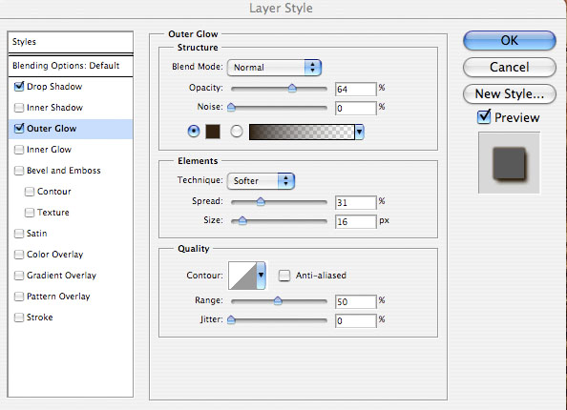Image resolution: width=567 pixels, height=410 pixels.
Task: Expand the Contour picker dropdown arrow
Action: pos(262,276)
